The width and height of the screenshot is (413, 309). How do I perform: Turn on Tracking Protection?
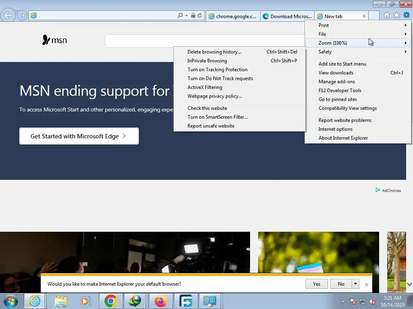coord(240,70)
